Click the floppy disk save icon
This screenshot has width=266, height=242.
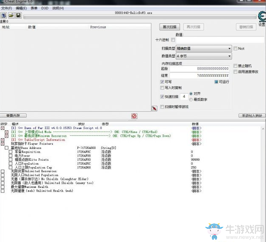[x=19, y=15]
